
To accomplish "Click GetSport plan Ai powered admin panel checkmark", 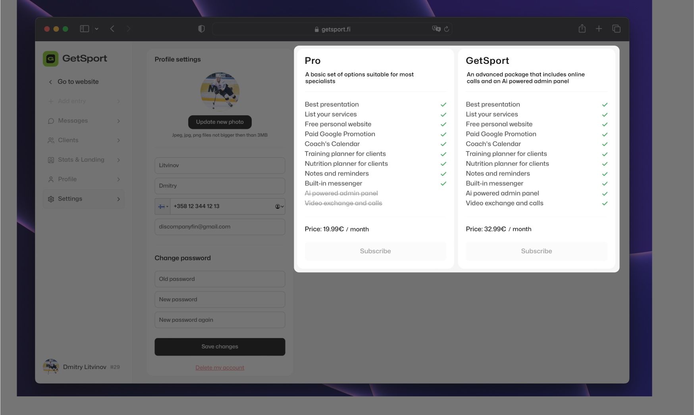I will [x=605, y=193].
